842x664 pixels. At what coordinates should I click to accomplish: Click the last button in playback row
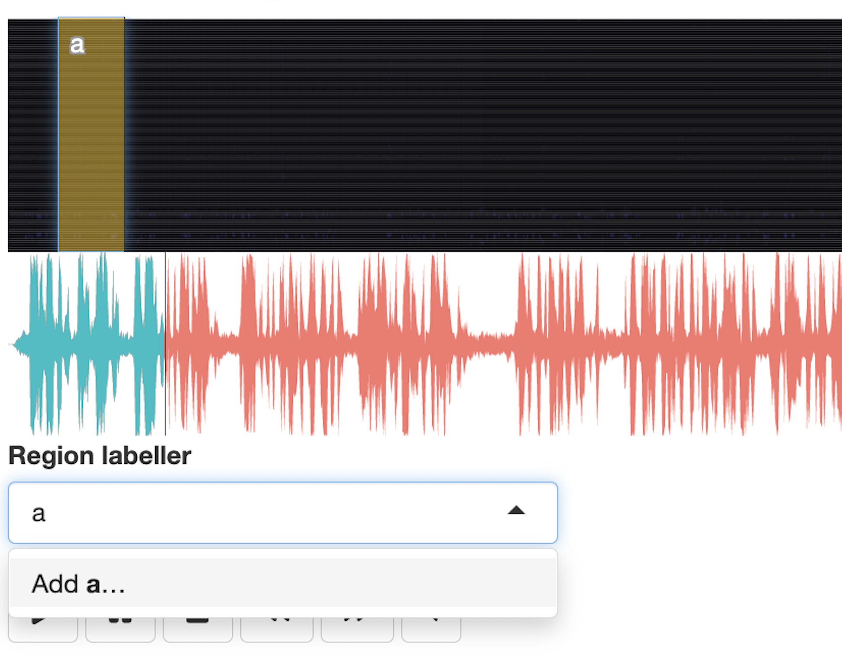pos(431,629)
